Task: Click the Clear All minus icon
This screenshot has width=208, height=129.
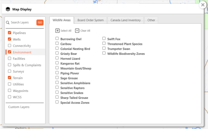Action: tap(77, 31)
